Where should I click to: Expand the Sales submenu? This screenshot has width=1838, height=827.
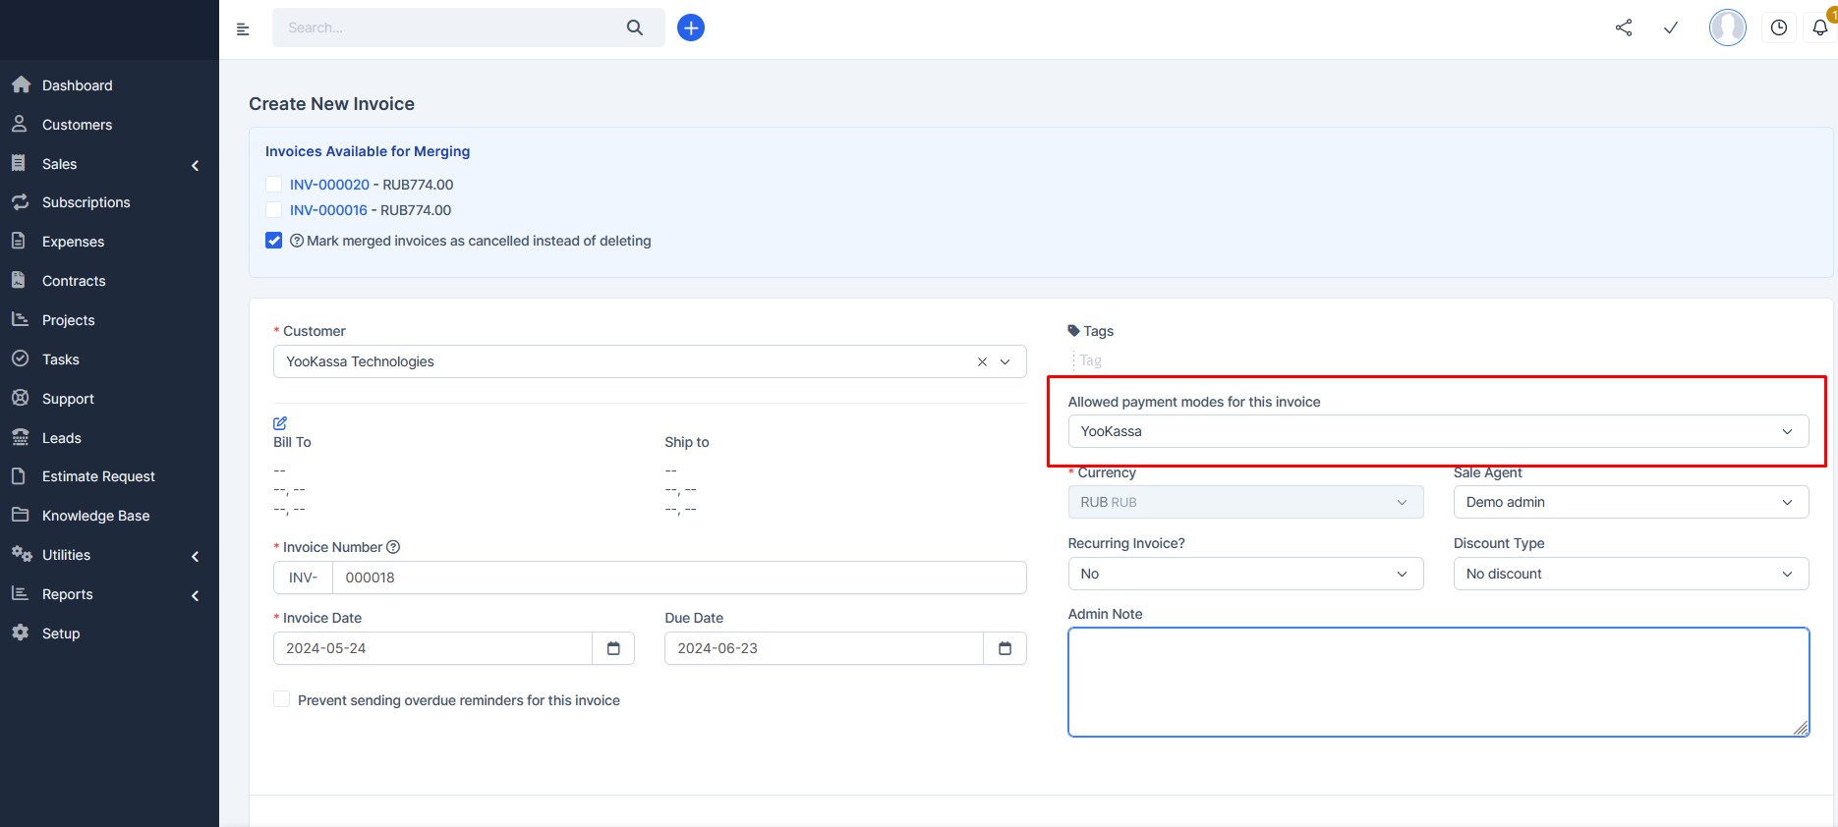click(195, 165)
